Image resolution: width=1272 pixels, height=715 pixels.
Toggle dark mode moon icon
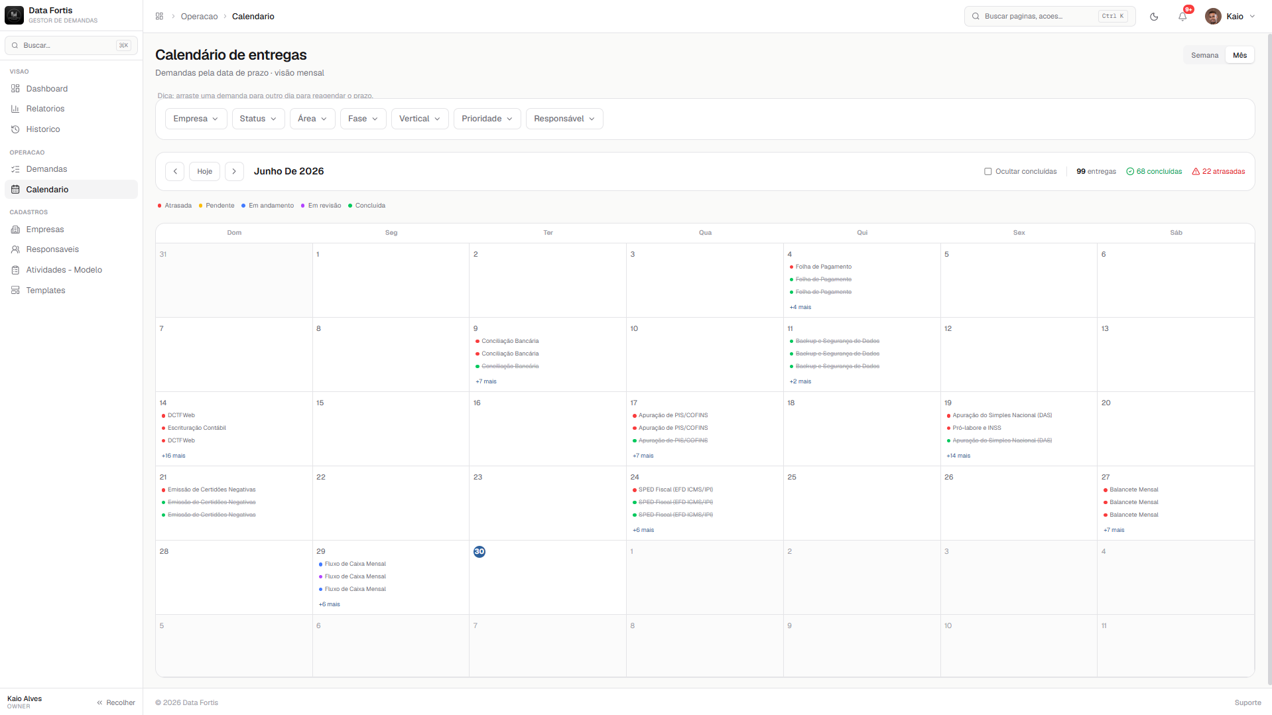click(x=1154, y=17)
